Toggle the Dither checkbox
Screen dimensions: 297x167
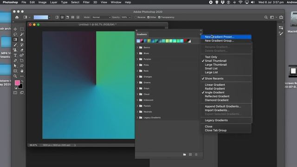148,17
